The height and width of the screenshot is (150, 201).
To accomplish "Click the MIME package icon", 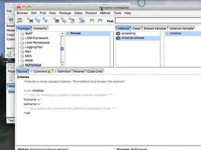I will [22, 61].
